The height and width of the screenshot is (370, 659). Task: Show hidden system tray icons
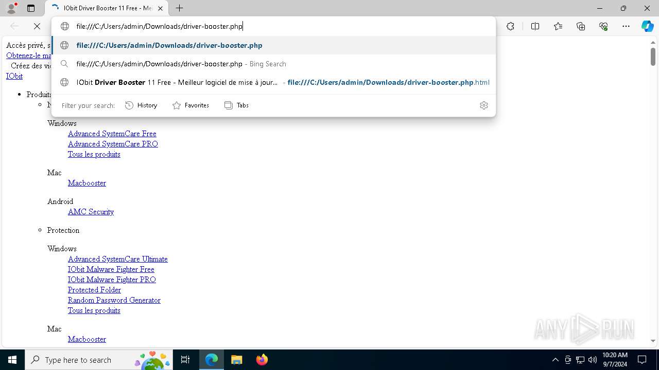(x=555, y=360)
